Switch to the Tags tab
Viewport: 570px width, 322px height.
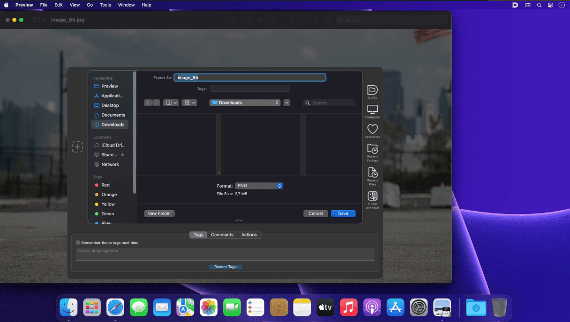[x=198, y=235]
